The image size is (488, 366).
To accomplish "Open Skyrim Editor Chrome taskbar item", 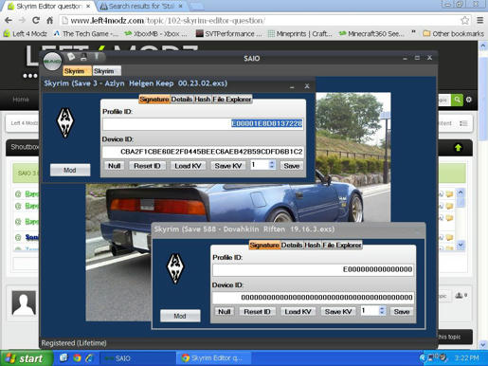I will point(214,358).
